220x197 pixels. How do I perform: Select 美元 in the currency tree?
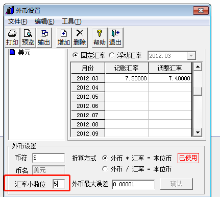pos(24,52)
